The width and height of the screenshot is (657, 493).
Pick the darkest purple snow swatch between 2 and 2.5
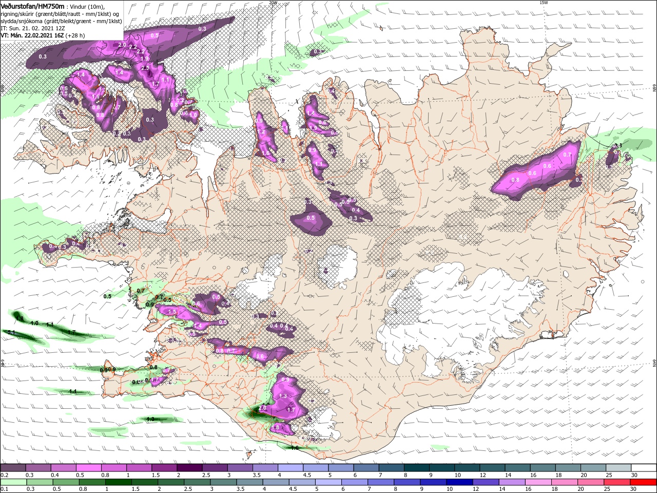tap(189, 468)
